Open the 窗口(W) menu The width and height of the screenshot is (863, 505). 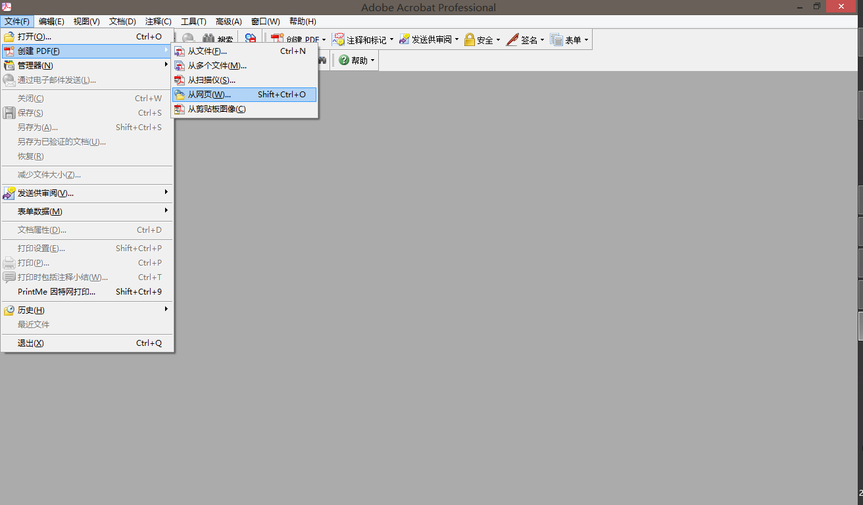click(265, 22)
